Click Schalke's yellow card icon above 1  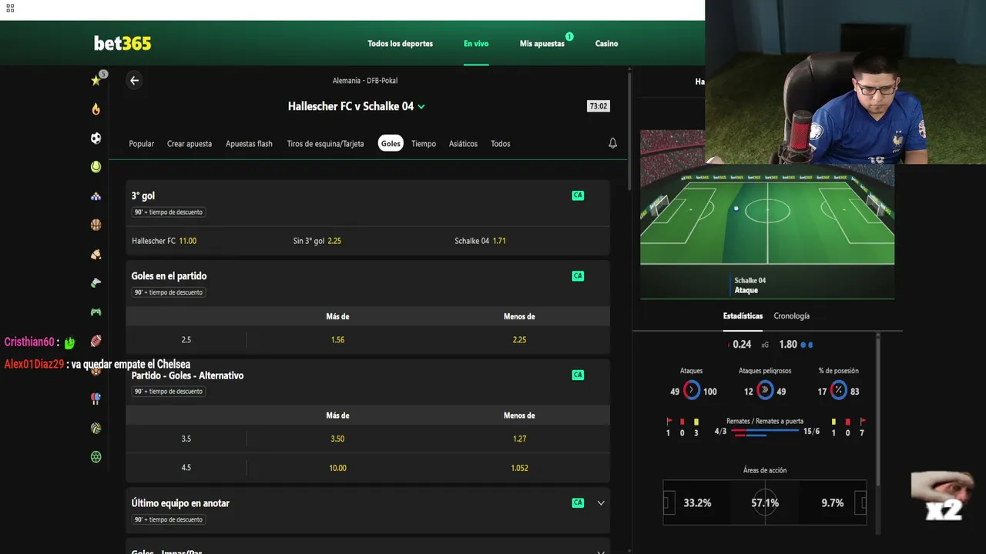(833, 422)
